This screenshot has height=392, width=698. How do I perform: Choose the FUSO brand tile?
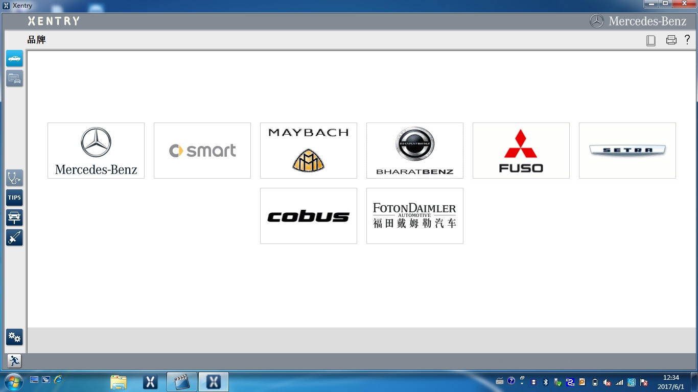point(521,151)
